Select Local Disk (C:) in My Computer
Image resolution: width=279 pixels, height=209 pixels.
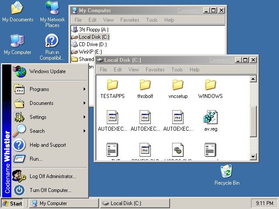tap(90, 37)
